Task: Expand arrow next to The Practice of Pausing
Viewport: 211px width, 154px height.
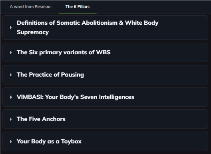Action: point(11,75)
